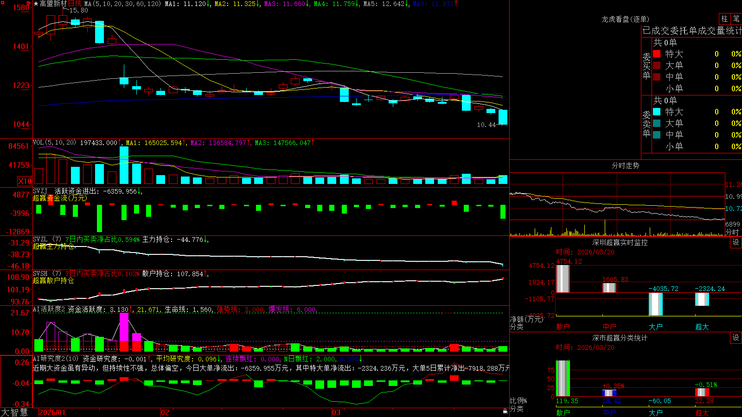The image size is (742, 417).
Task: Click the star icon before 高盟新材
Action: point(36,4)
